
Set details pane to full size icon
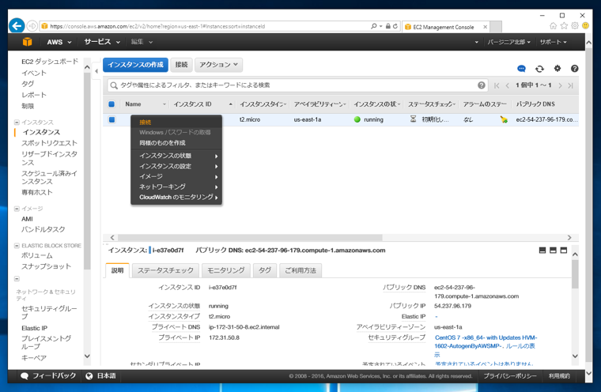[563, 251]
